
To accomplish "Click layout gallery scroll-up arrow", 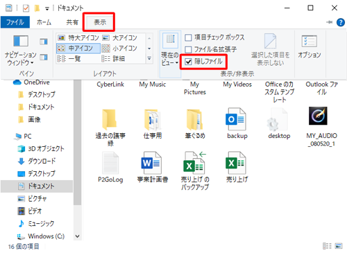I will coord(149,38).
